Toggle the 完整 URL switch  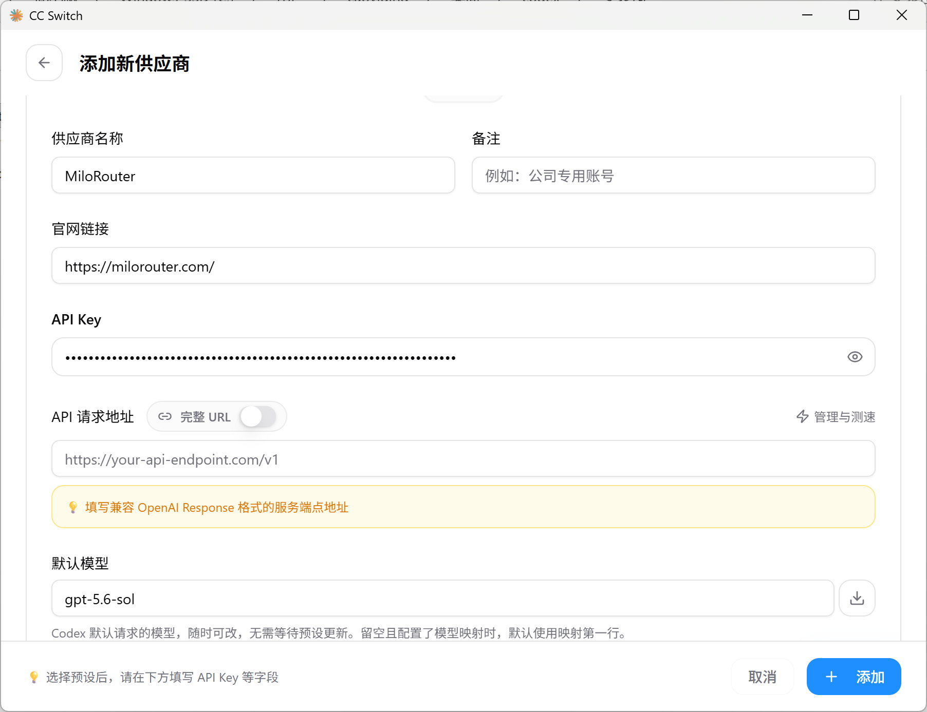point(258,416)
